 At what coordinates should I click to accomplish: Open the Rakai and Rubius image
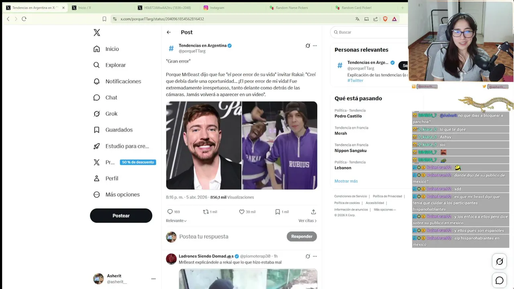coord(279,145)
